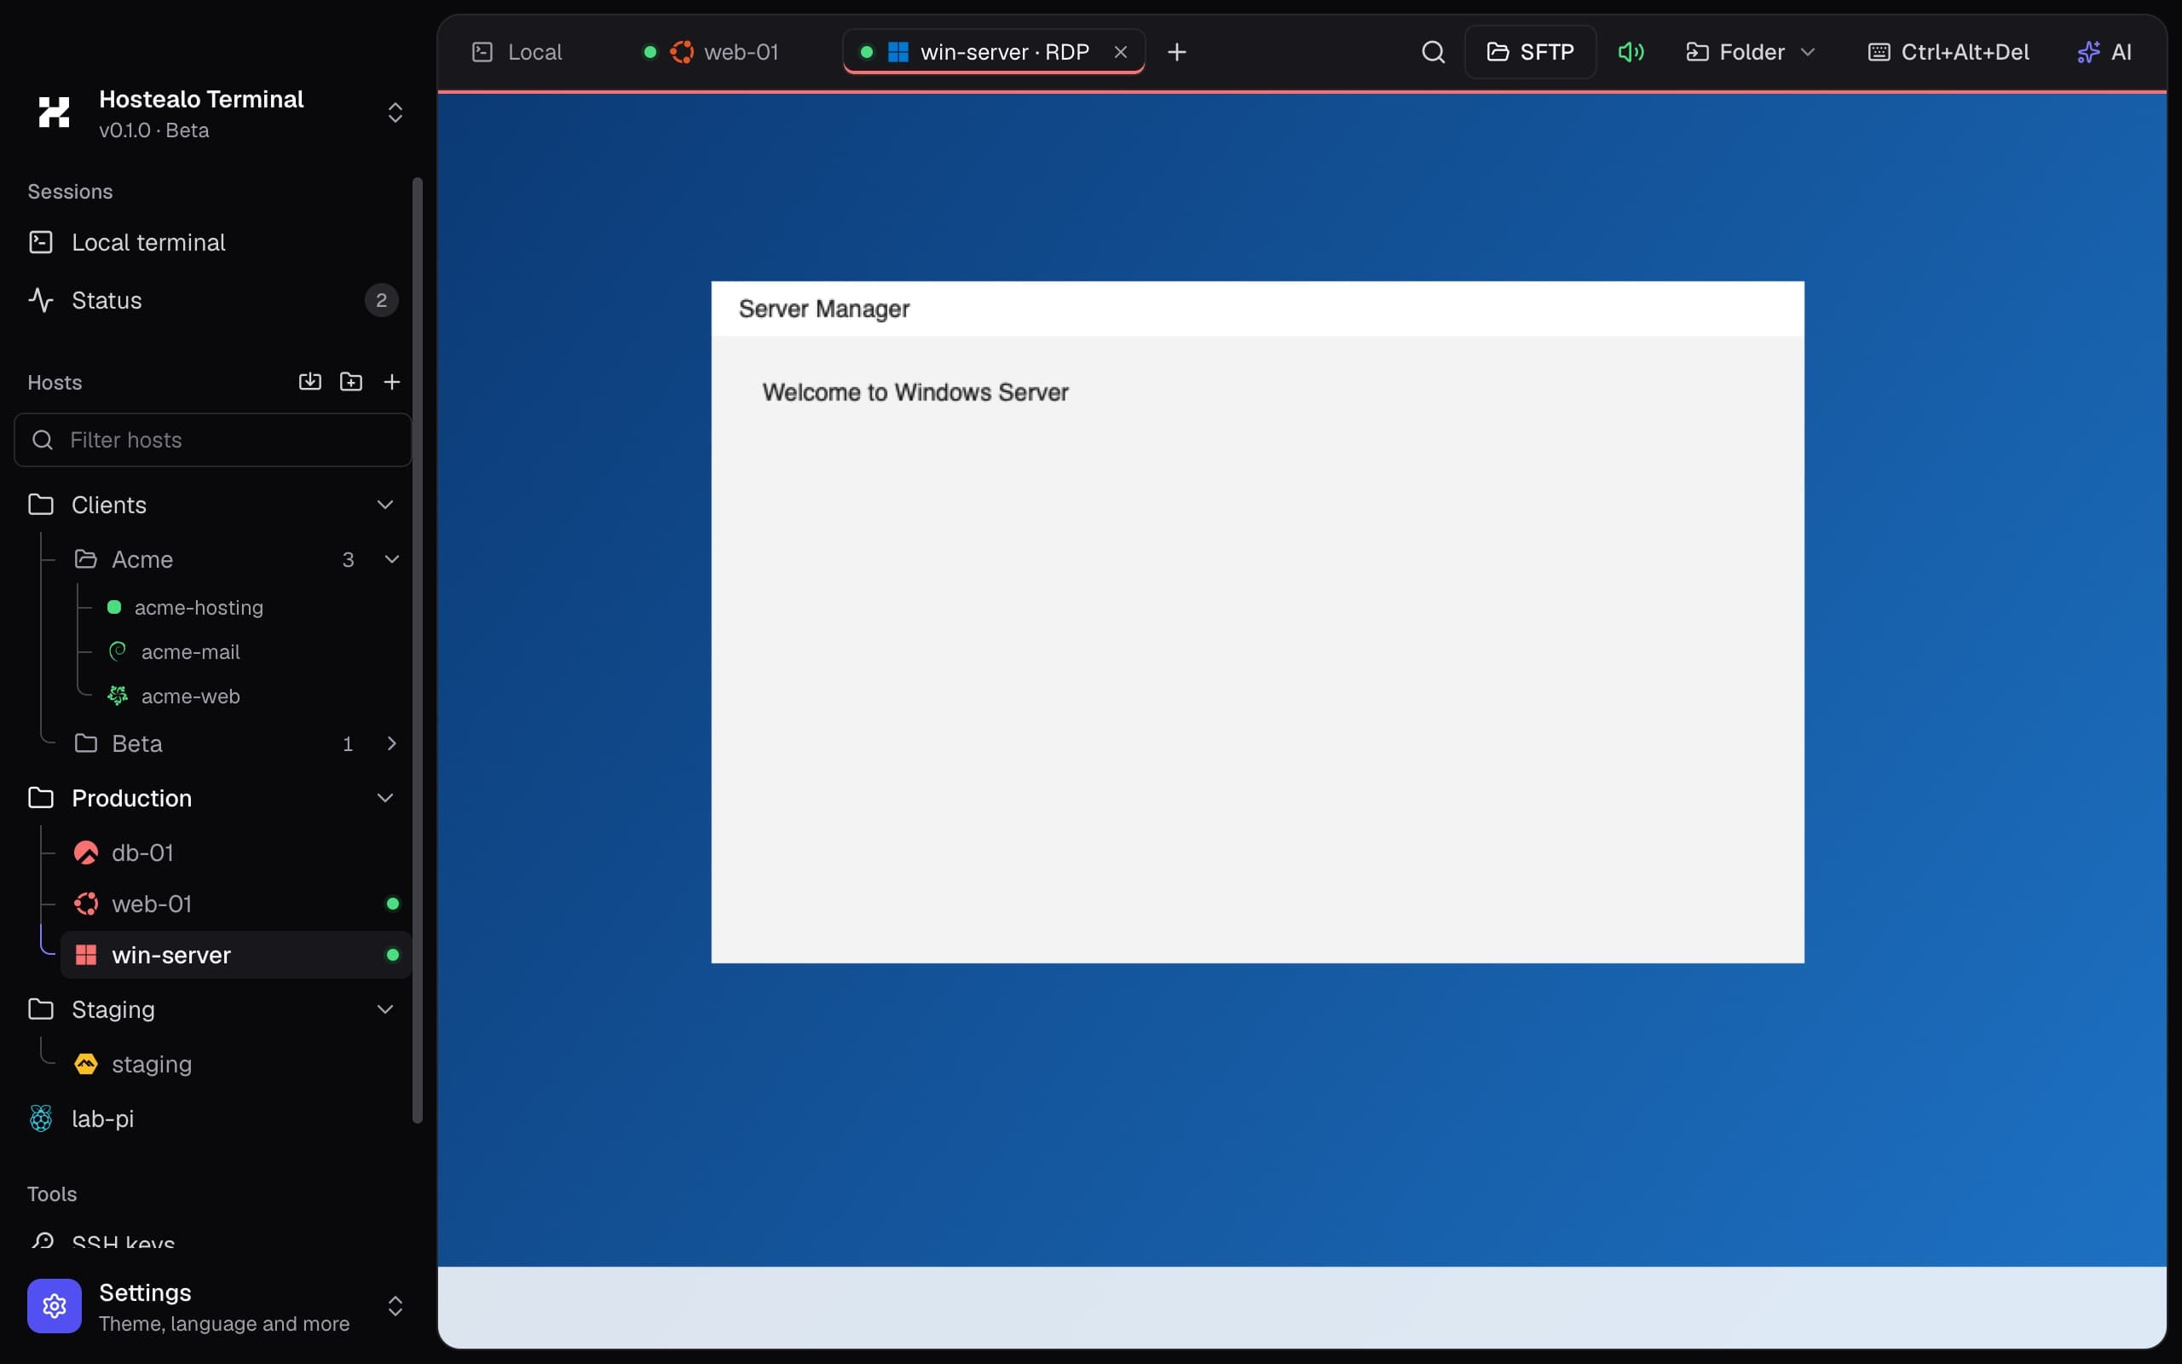Click the Clients folder icon

click(x=41, y=505)
